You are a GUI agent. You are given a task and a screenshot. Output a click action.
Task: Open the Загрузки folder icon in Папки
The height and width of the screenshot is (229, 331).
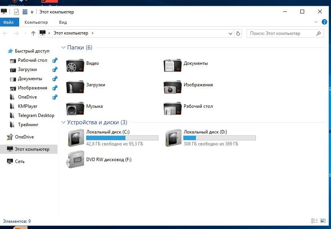coord(75,87)
